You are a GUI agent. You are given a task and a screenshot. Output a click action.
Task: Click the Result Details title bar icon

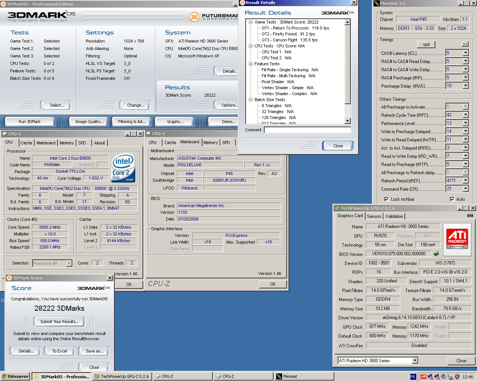242,3
